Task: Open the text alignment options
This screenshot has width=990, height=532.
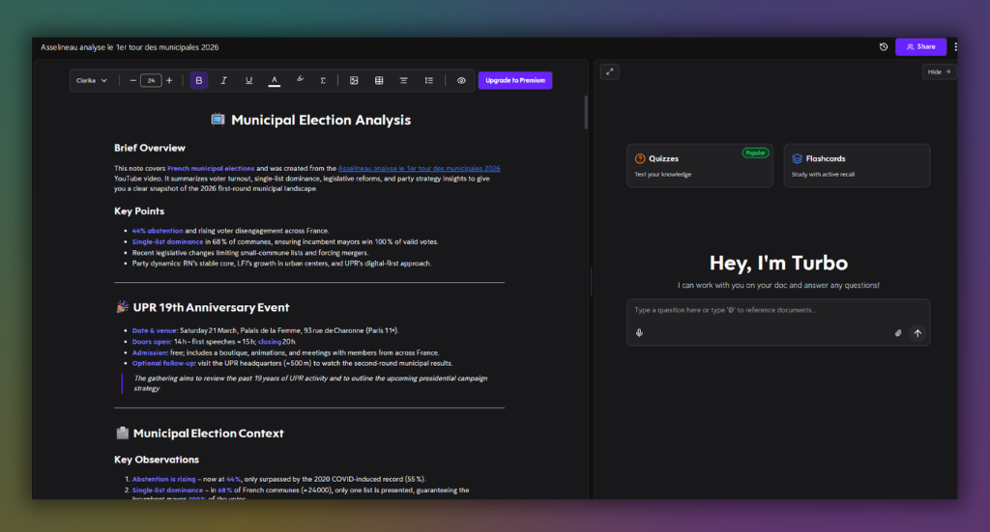Action: pyautogui.click(x=404, y=80)
